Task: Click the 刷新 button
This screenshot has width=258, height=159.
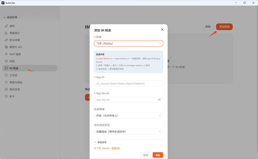Action: pos(208,27)
